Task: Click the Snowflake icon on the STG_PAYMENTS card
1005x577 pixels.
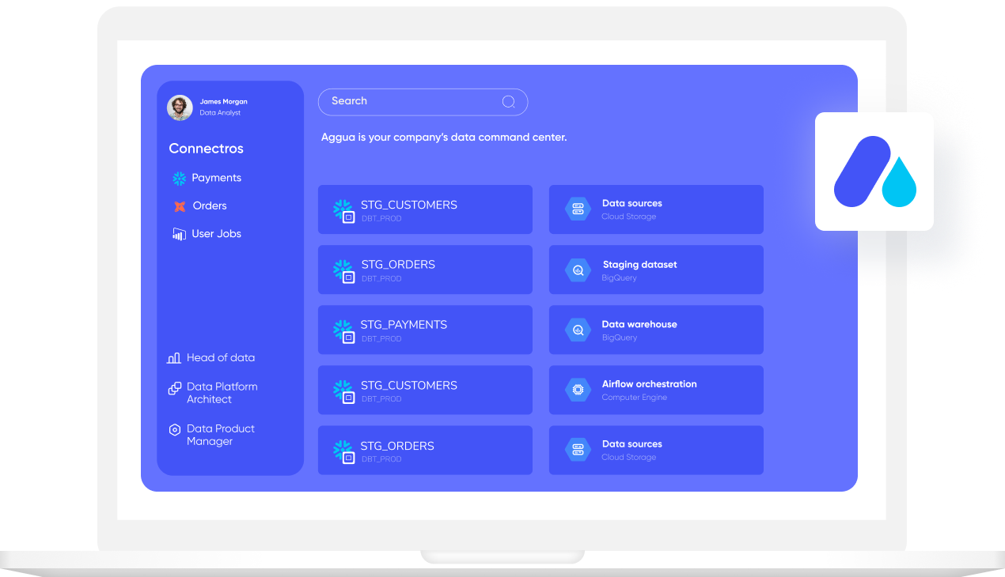Action: coord(343,330)
